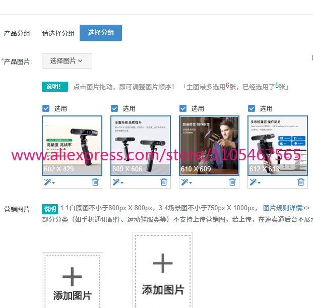This screenshot has width=313, height=308.
Task: Open the 选择图片 dropdown
Action: click(67, 61)
